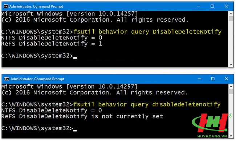The height and width of the screenshot is (141, 236).
Task: Click the top window's scroll down arrow
Action: pyautogui.click(x=231, y=65)
